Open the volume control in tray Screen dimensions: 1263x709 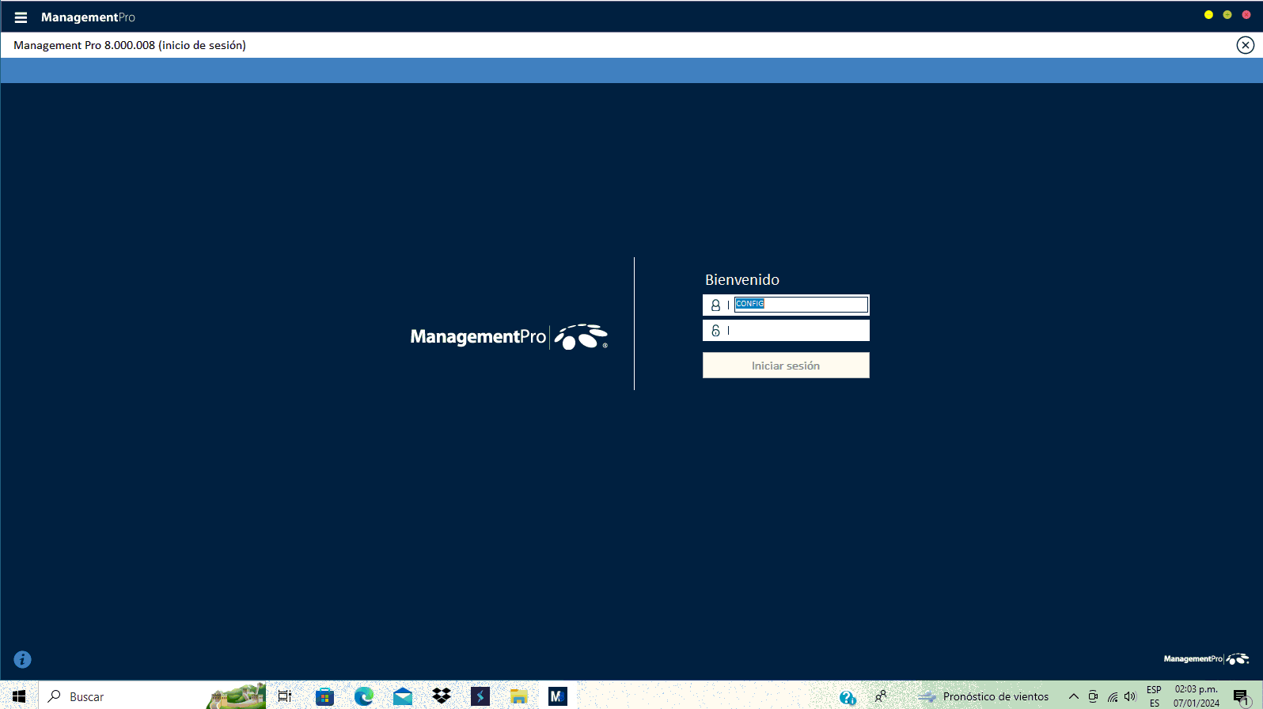tap(1130, 696)
